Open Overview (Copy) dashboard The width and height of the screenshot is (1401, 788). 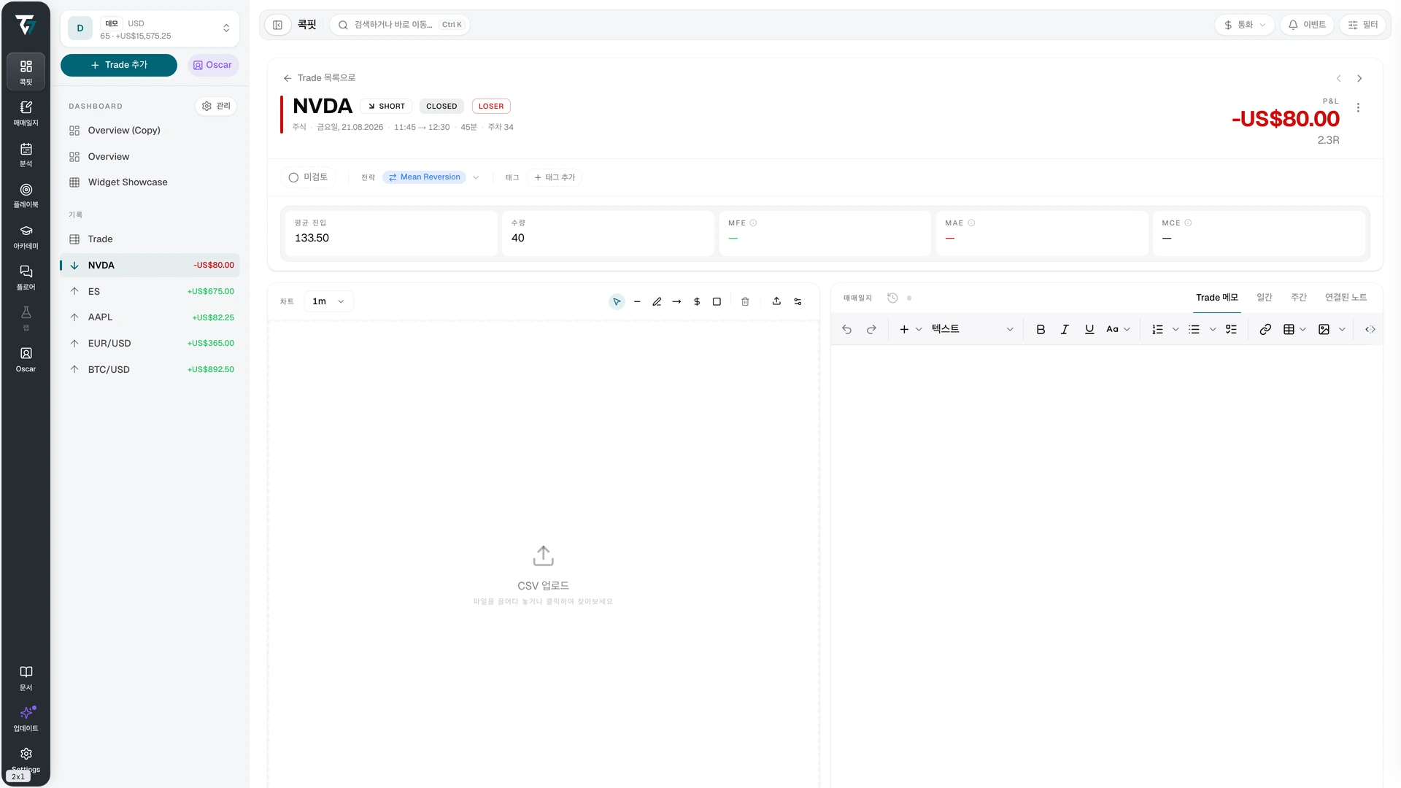coord(150,131)
